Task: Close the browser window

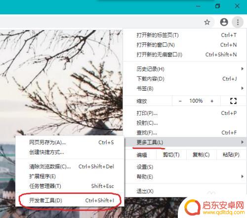Action: pos(237,6)
